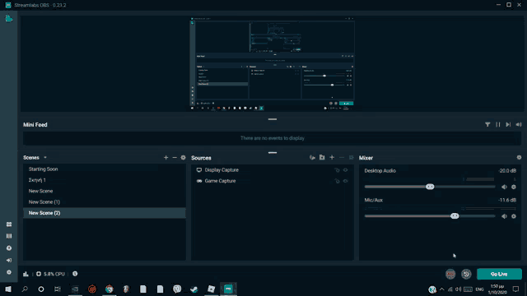Click the login arrow icon in the sidebar
The width and height of the screenshot is (527, 296).
click(9, 260)
